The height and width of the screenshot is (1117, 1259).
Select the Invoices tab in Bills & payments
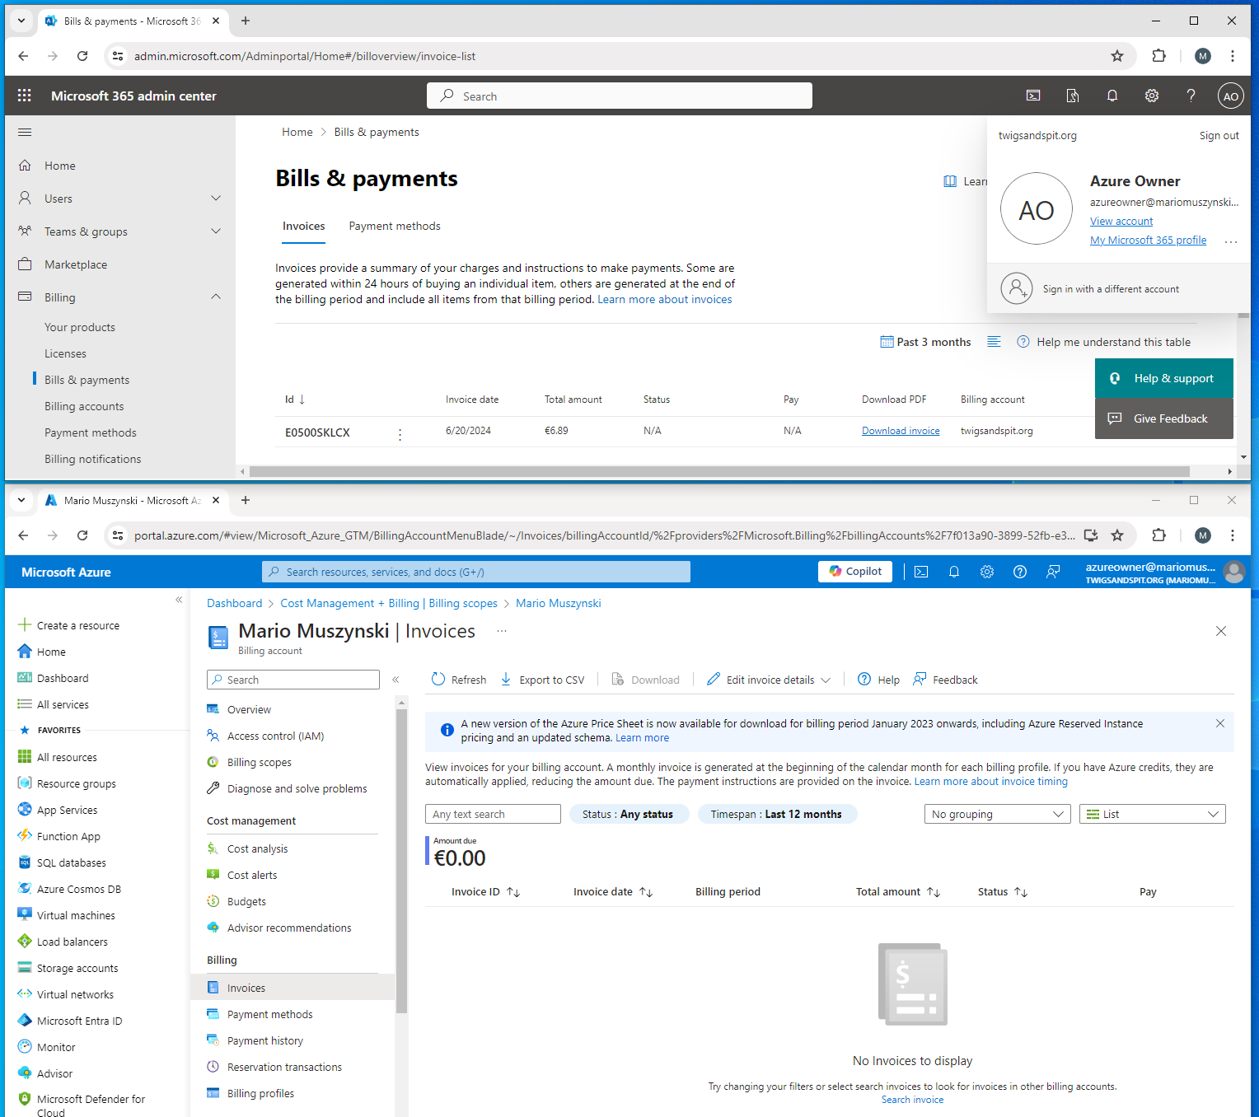pos(304,226)
